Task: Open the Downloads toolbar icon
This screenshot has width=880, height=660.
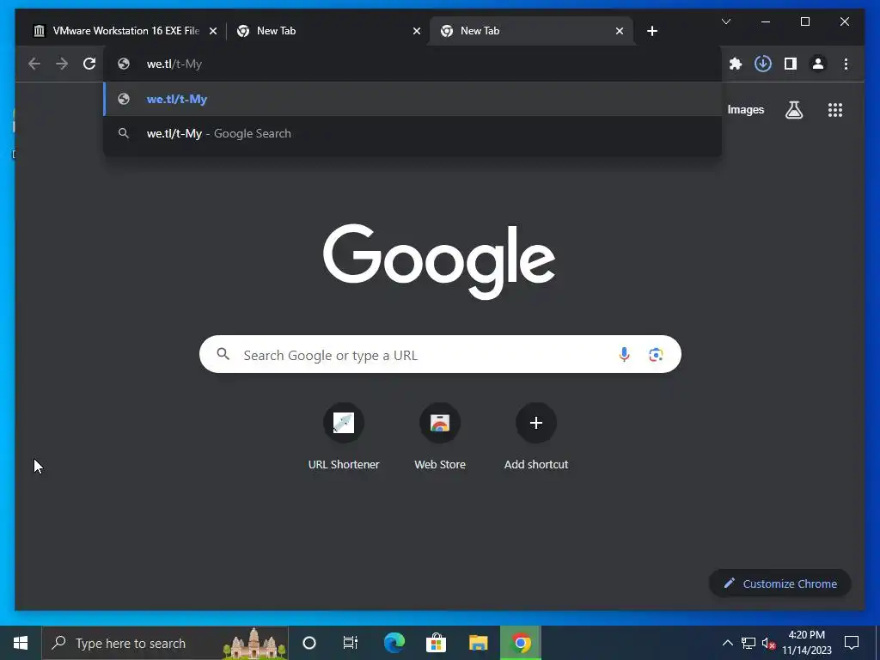Action: point(763,64)
